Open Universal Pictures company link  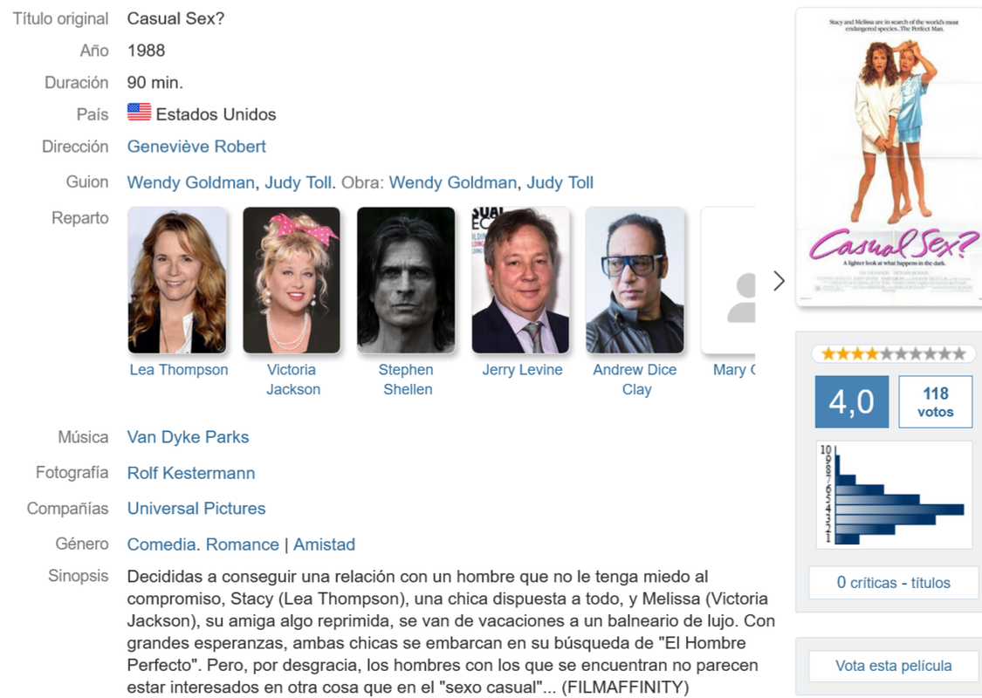coord(196,509)
